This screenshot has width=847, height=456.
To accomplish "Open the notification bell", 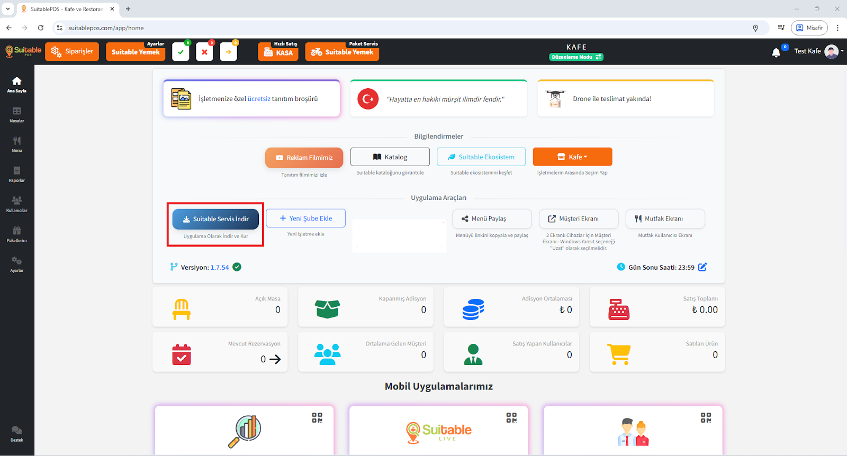I will click(776, 52).
